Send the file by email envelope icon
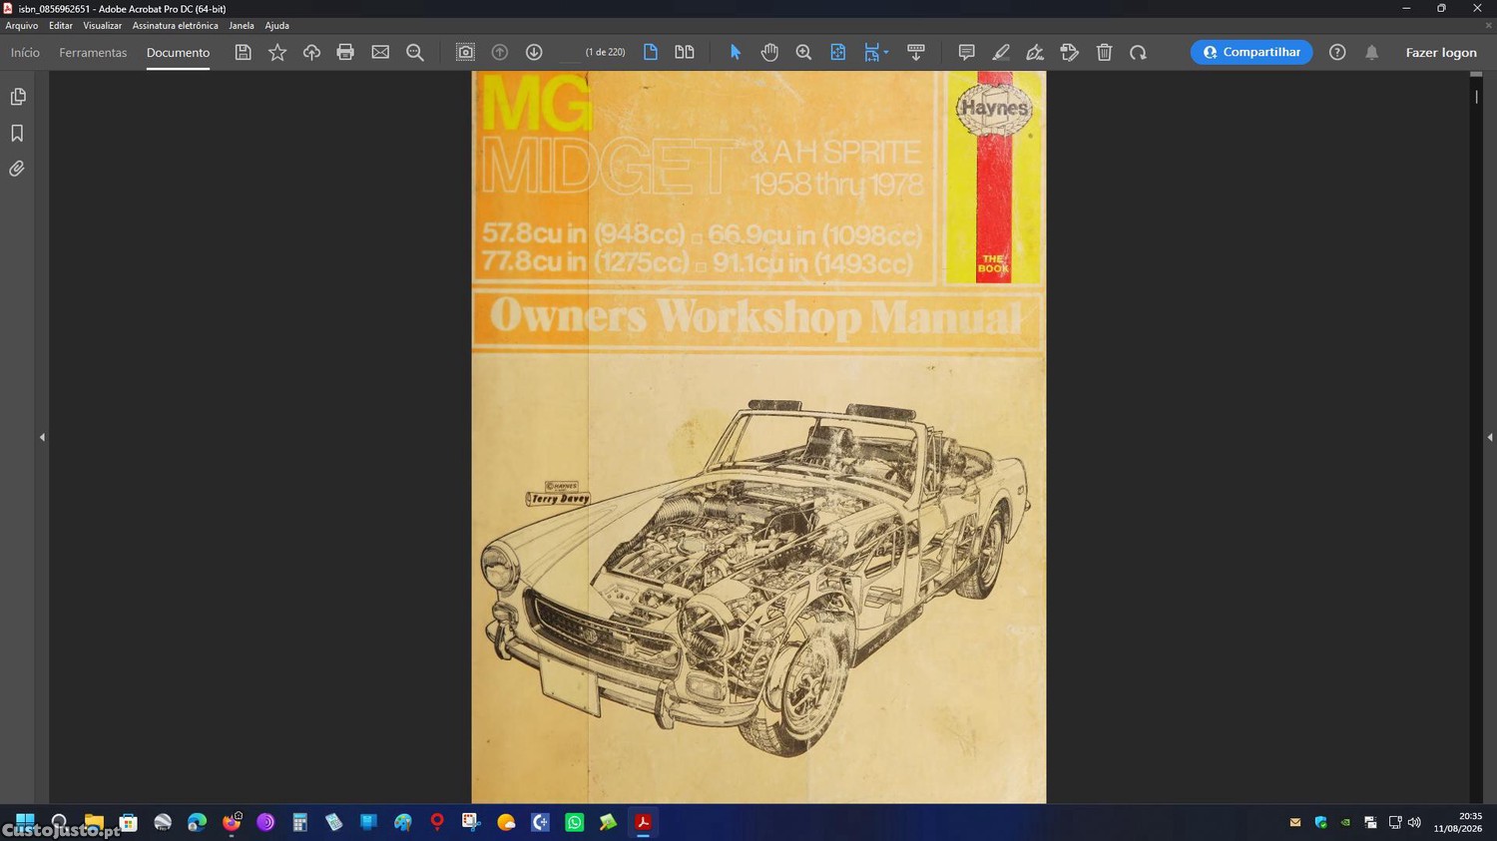The width and height of the screenshot is (1497, 841). click(x=380, y=52)
